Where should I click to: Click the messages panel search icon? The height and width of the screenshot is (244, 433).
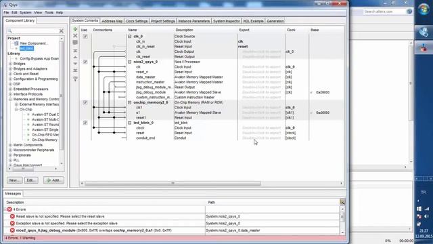(342, 202)
